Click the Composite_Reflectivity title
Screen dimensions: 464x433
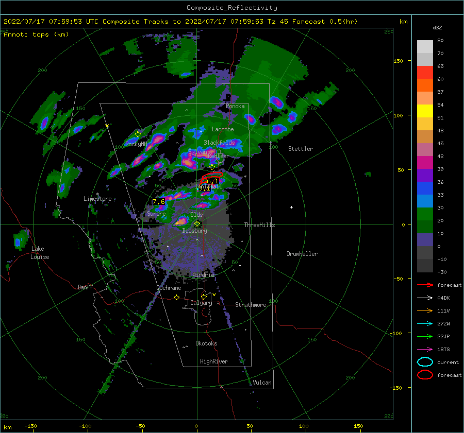231,8
